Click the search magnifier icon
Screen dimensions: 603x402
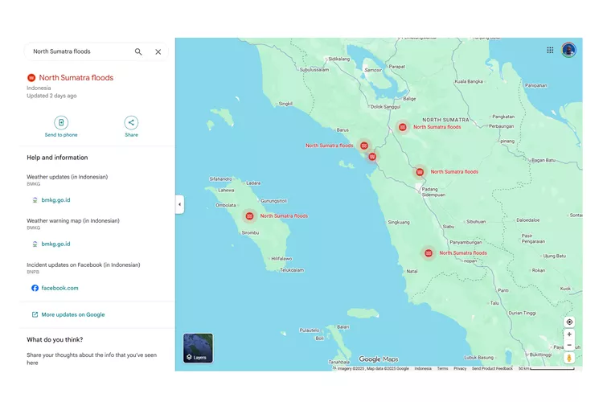click(x=138, y=51)
